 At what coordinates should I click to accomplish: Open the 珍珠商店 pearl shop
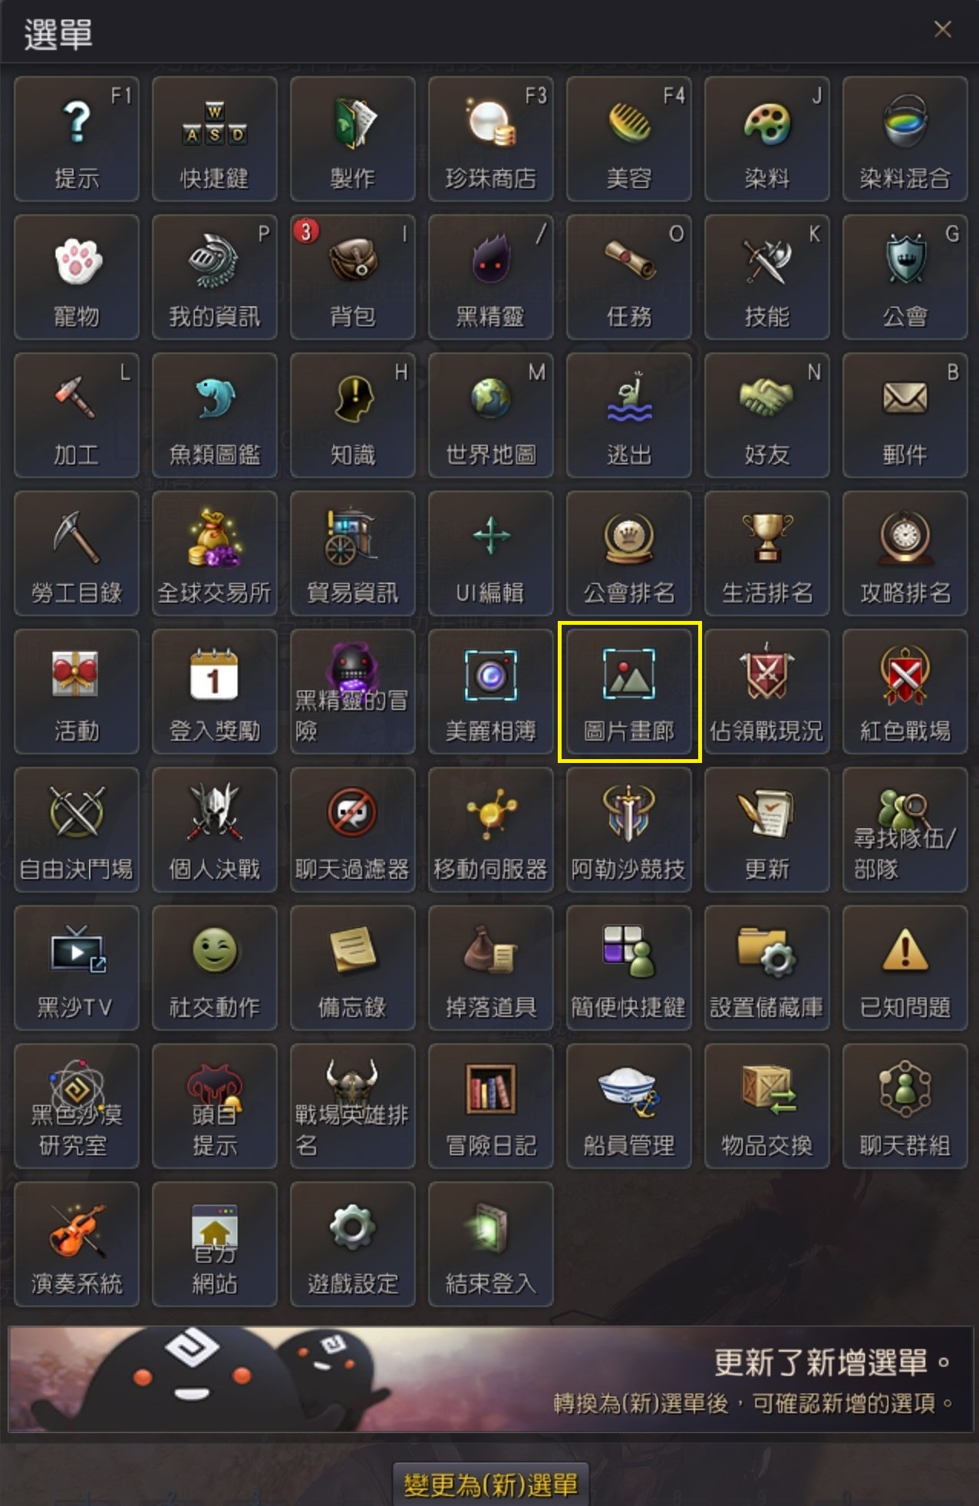click(491, 139)
